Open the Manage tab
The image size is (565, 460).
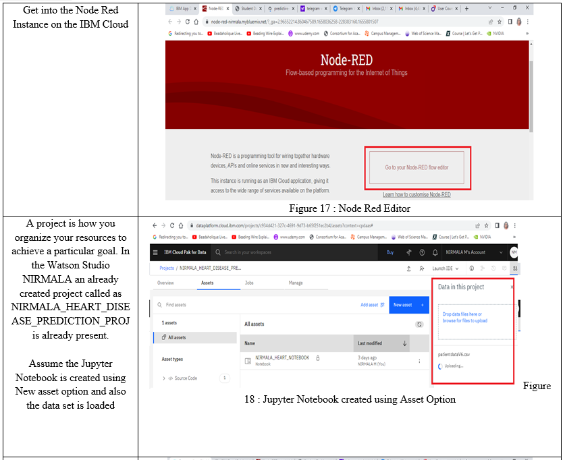tap(296, 283)
